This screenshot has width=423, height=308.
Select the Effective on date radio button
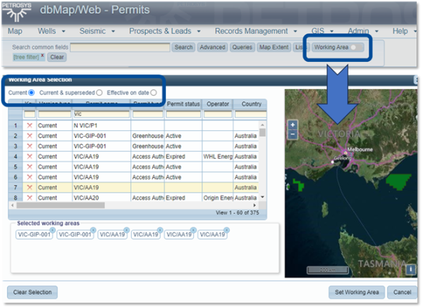click(154, 93)
